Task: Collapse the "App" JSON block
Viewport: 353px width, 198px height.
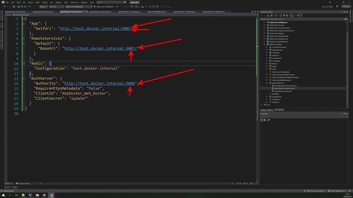Action: 24,24
